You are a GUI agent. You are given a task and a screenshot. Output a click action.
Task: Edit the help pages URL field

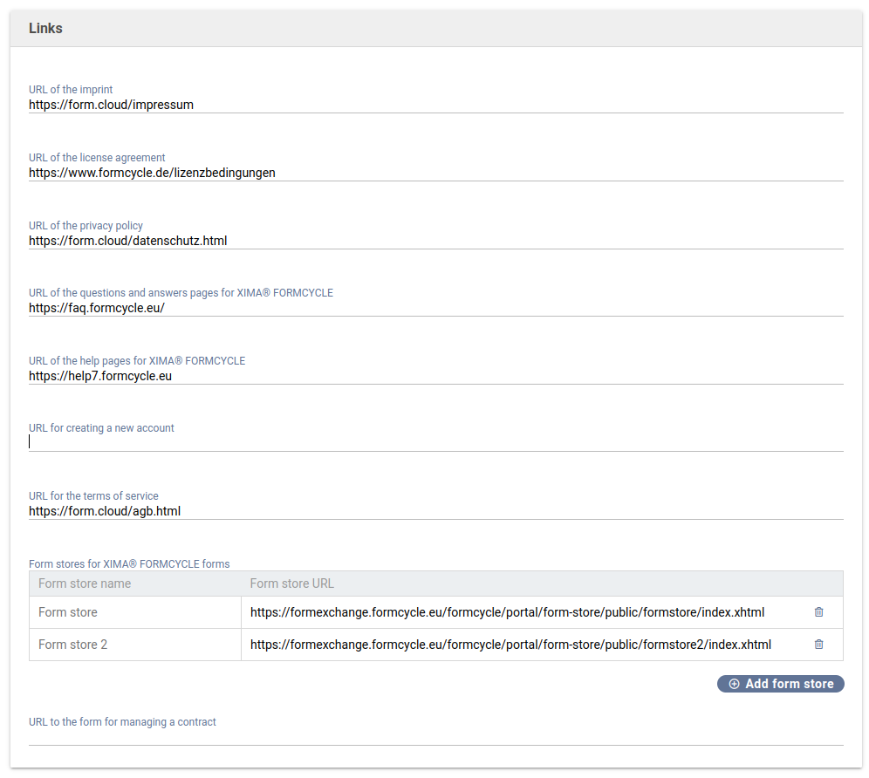tap(434, 376)
